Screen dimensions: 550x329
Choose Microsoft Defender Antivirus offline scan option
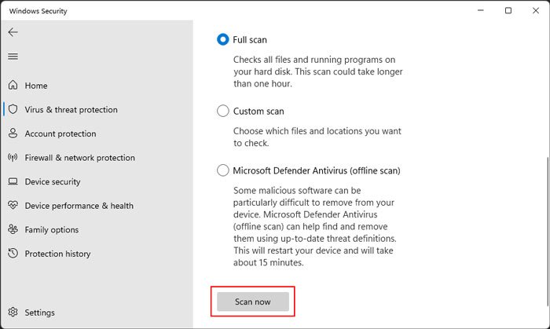point(223,170)
